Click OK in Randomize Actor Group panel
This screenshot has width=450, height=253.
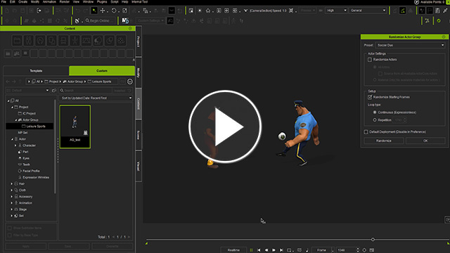pos(425,141)
